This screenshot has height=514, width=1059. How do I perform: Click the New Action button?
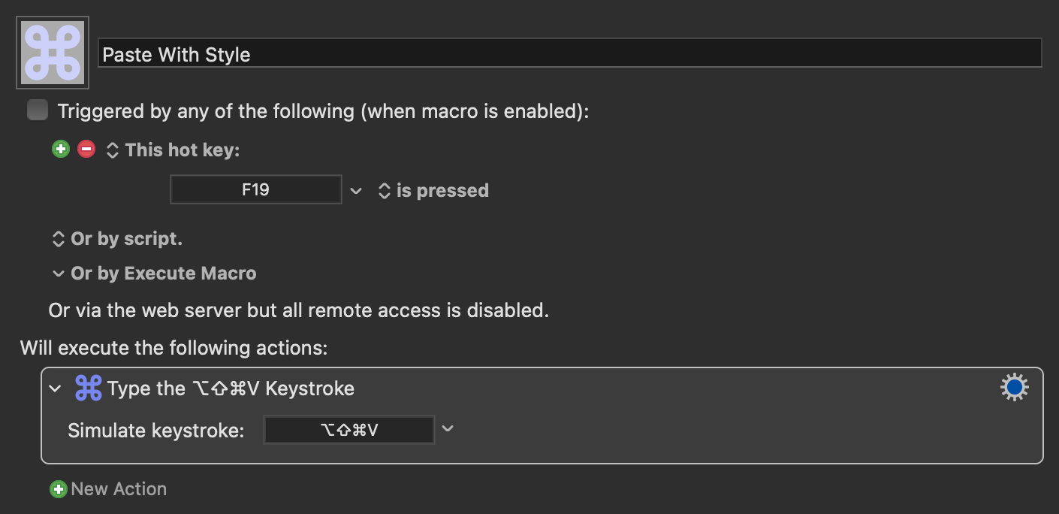point(109,489)
